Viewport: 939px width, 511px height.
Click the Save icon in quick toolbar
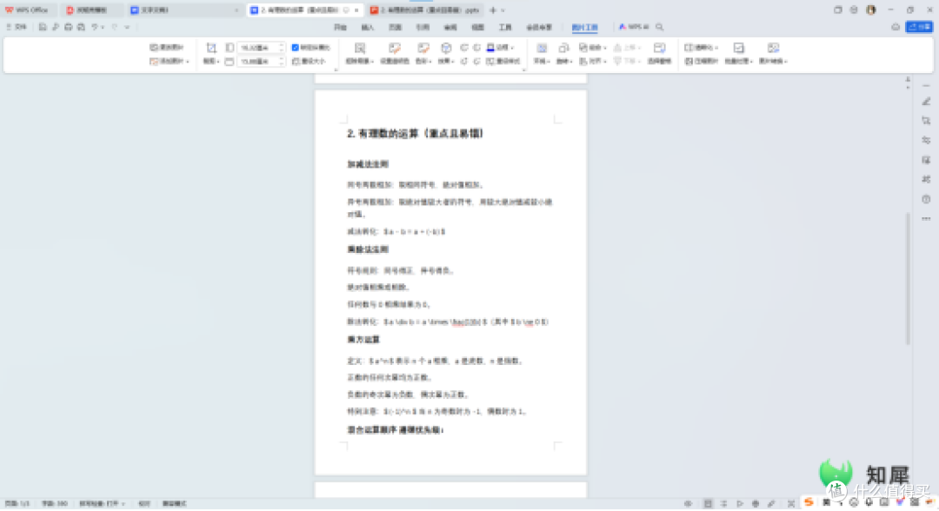pos(43,27)
